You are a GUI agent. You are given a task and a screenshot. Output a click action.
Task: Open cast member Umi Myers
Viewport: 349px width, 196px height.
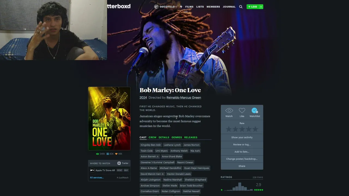[161, 151]
